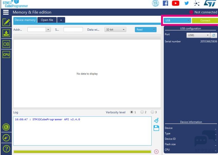Click the green Connect button
218x155 pixels.
(x=205, y=21)
